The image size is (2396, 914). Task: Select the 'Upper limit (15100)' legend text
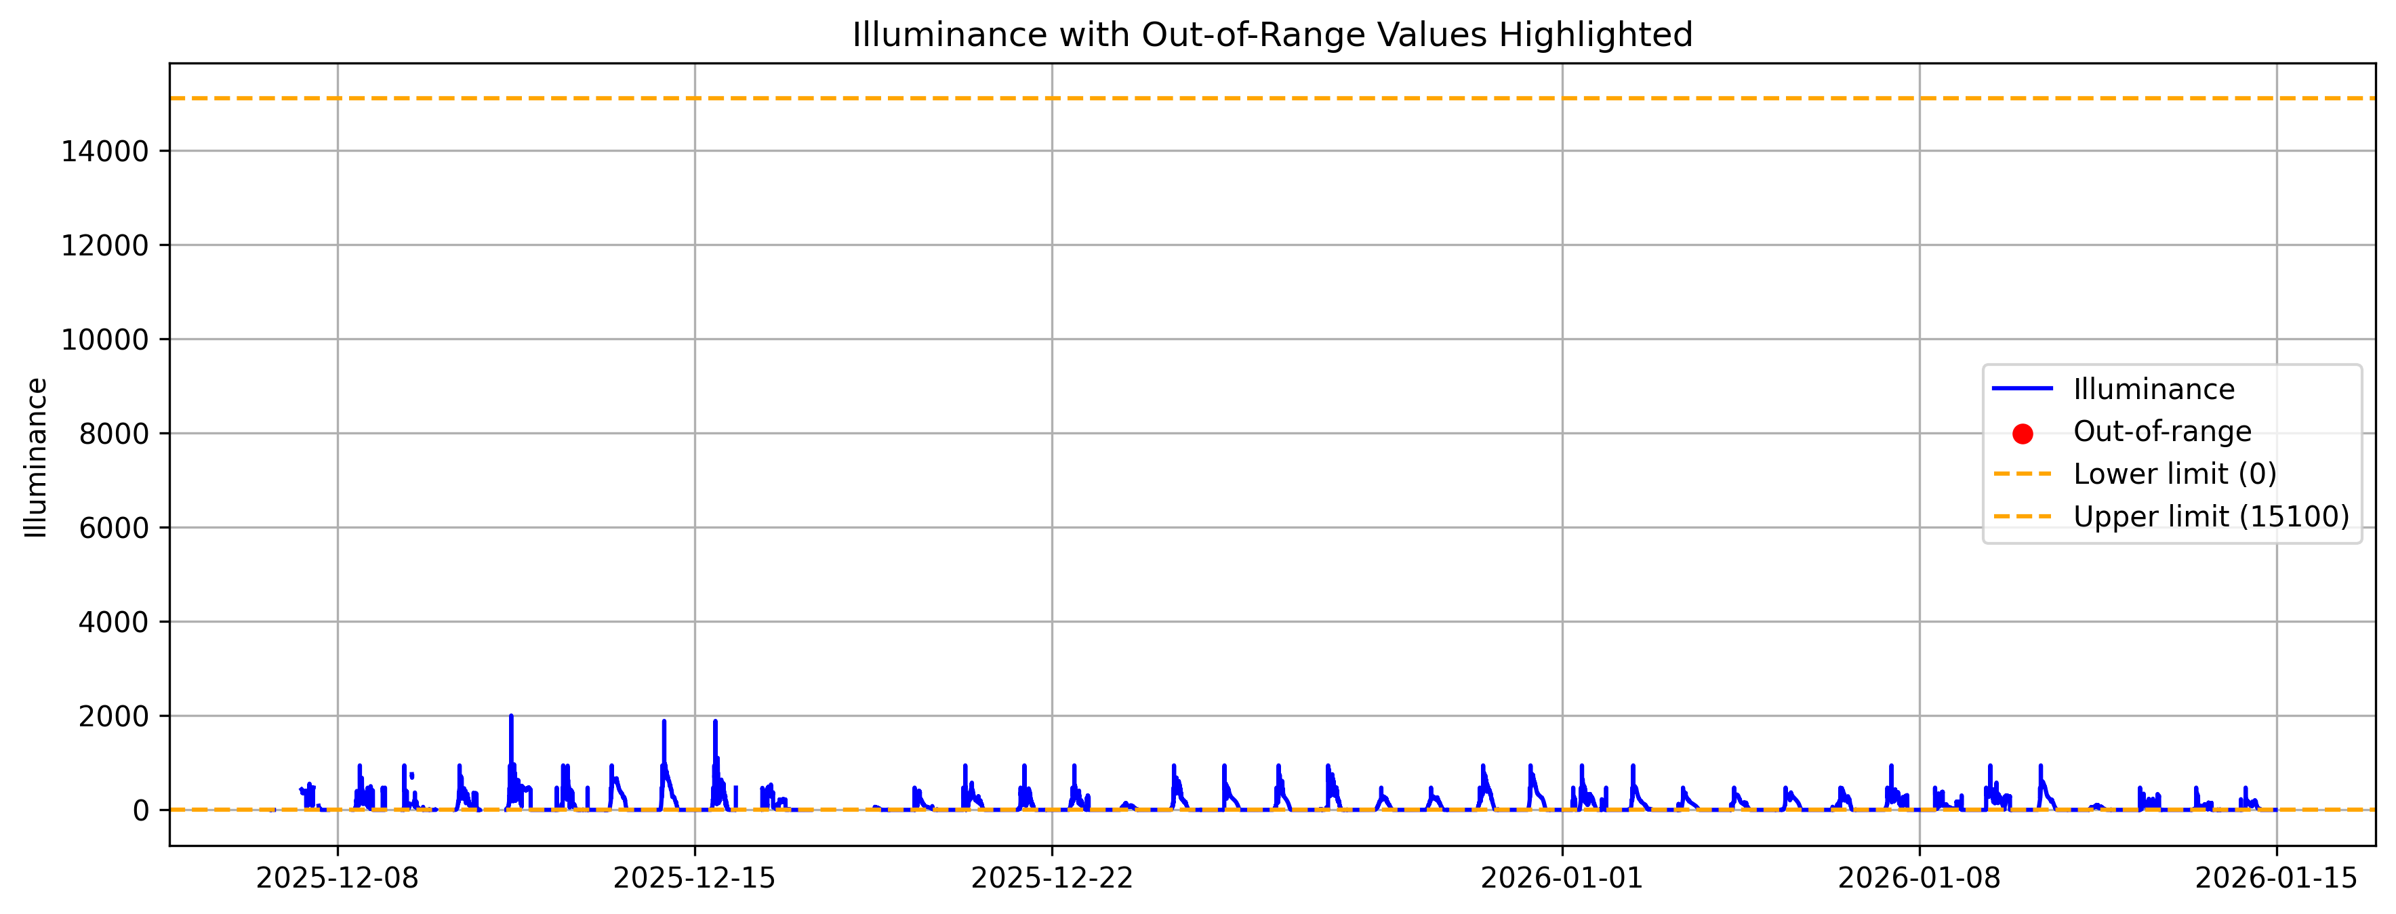pos(2211,517)
